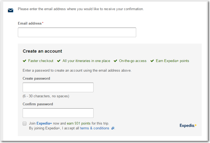Tick the Join Expedia+ checkbox
Screen dimensions: 210x143
click(25, 123)
